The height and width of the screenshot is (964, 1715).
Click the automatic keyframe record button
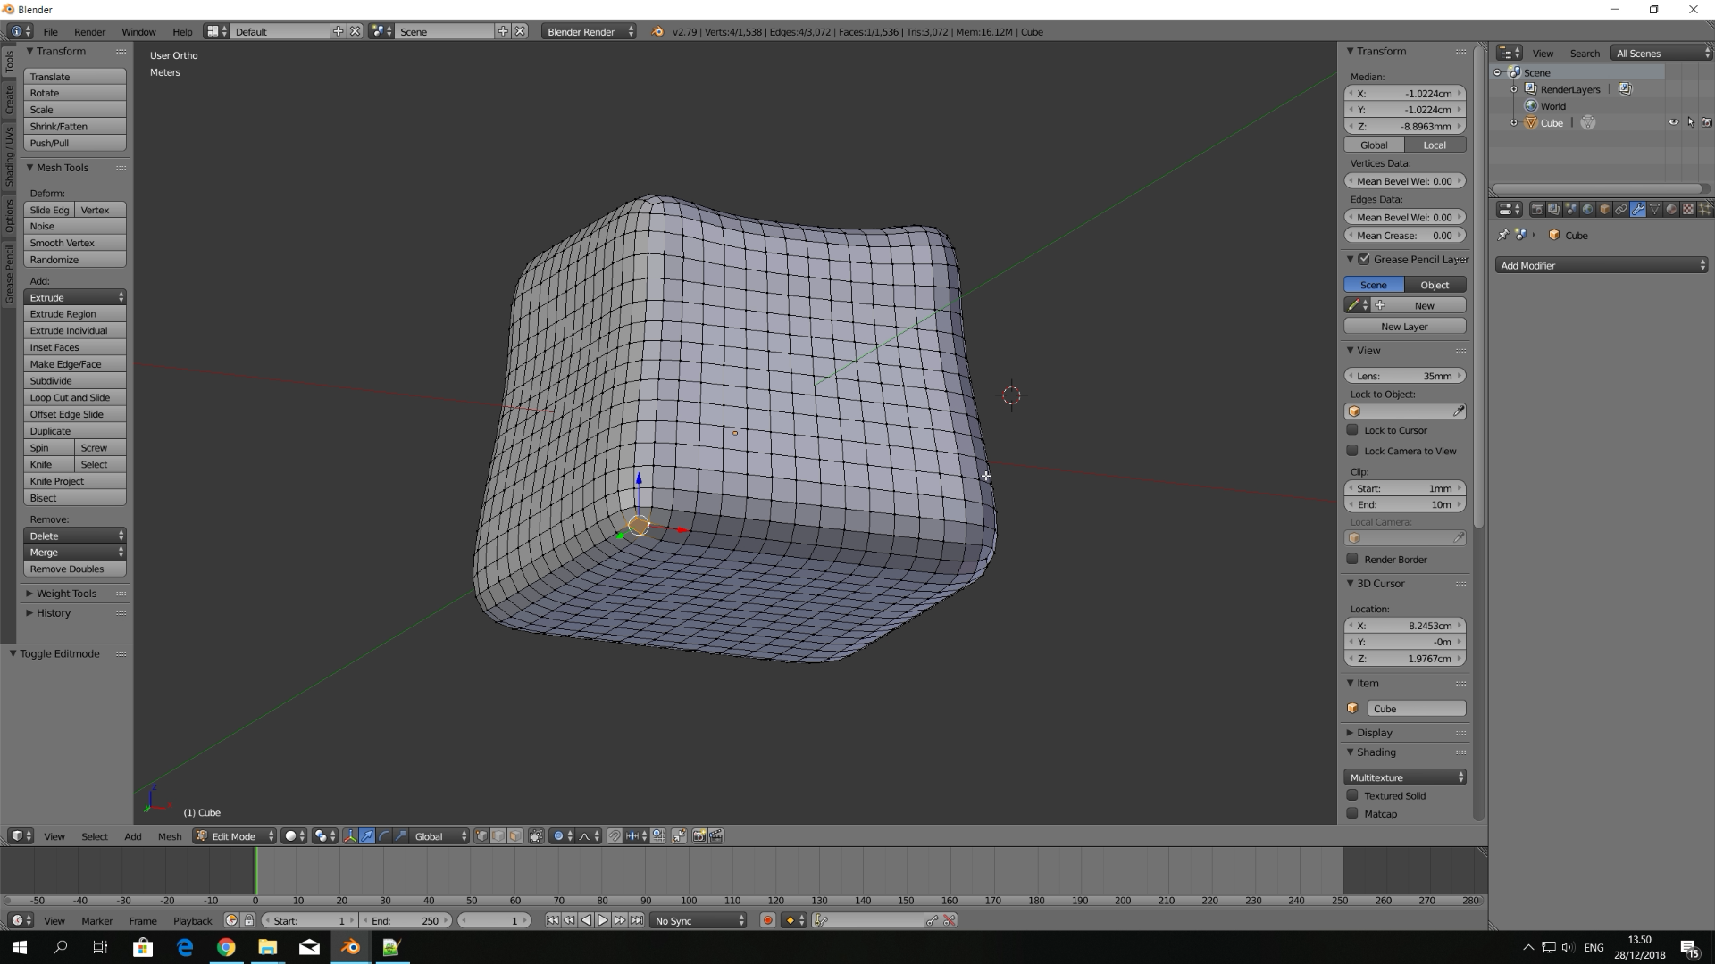pos(767,920)
